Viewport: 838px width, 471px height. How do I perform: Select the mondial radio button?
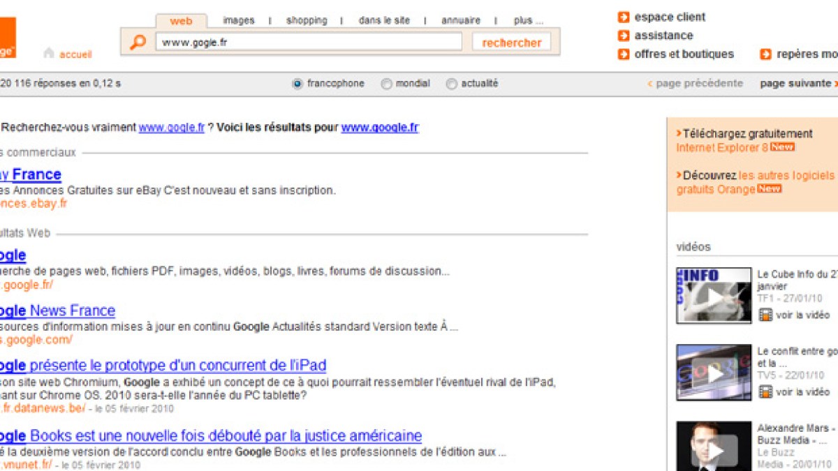(x=386, y=84)
